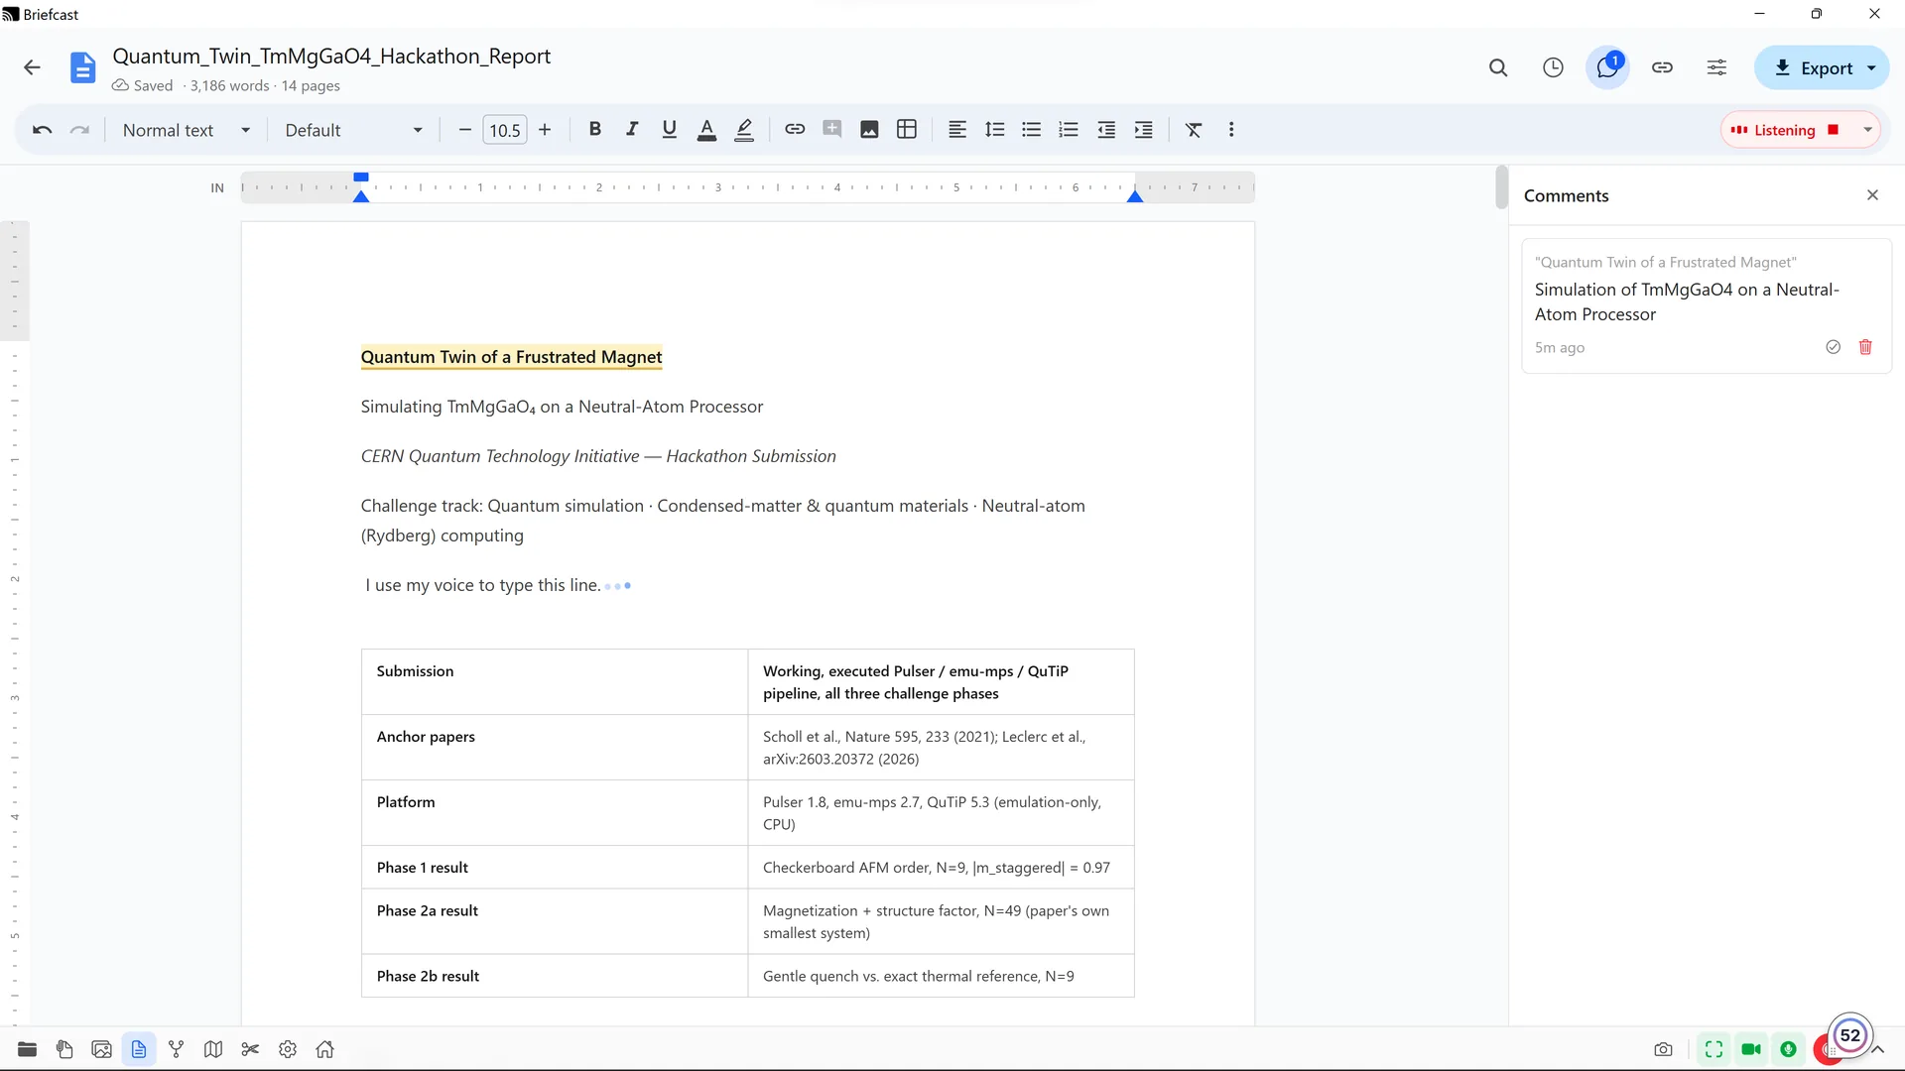The height and width of the screenshot is (1071, 1905).
Task: Copy share link icon in header
Action: pos(1662,67)
